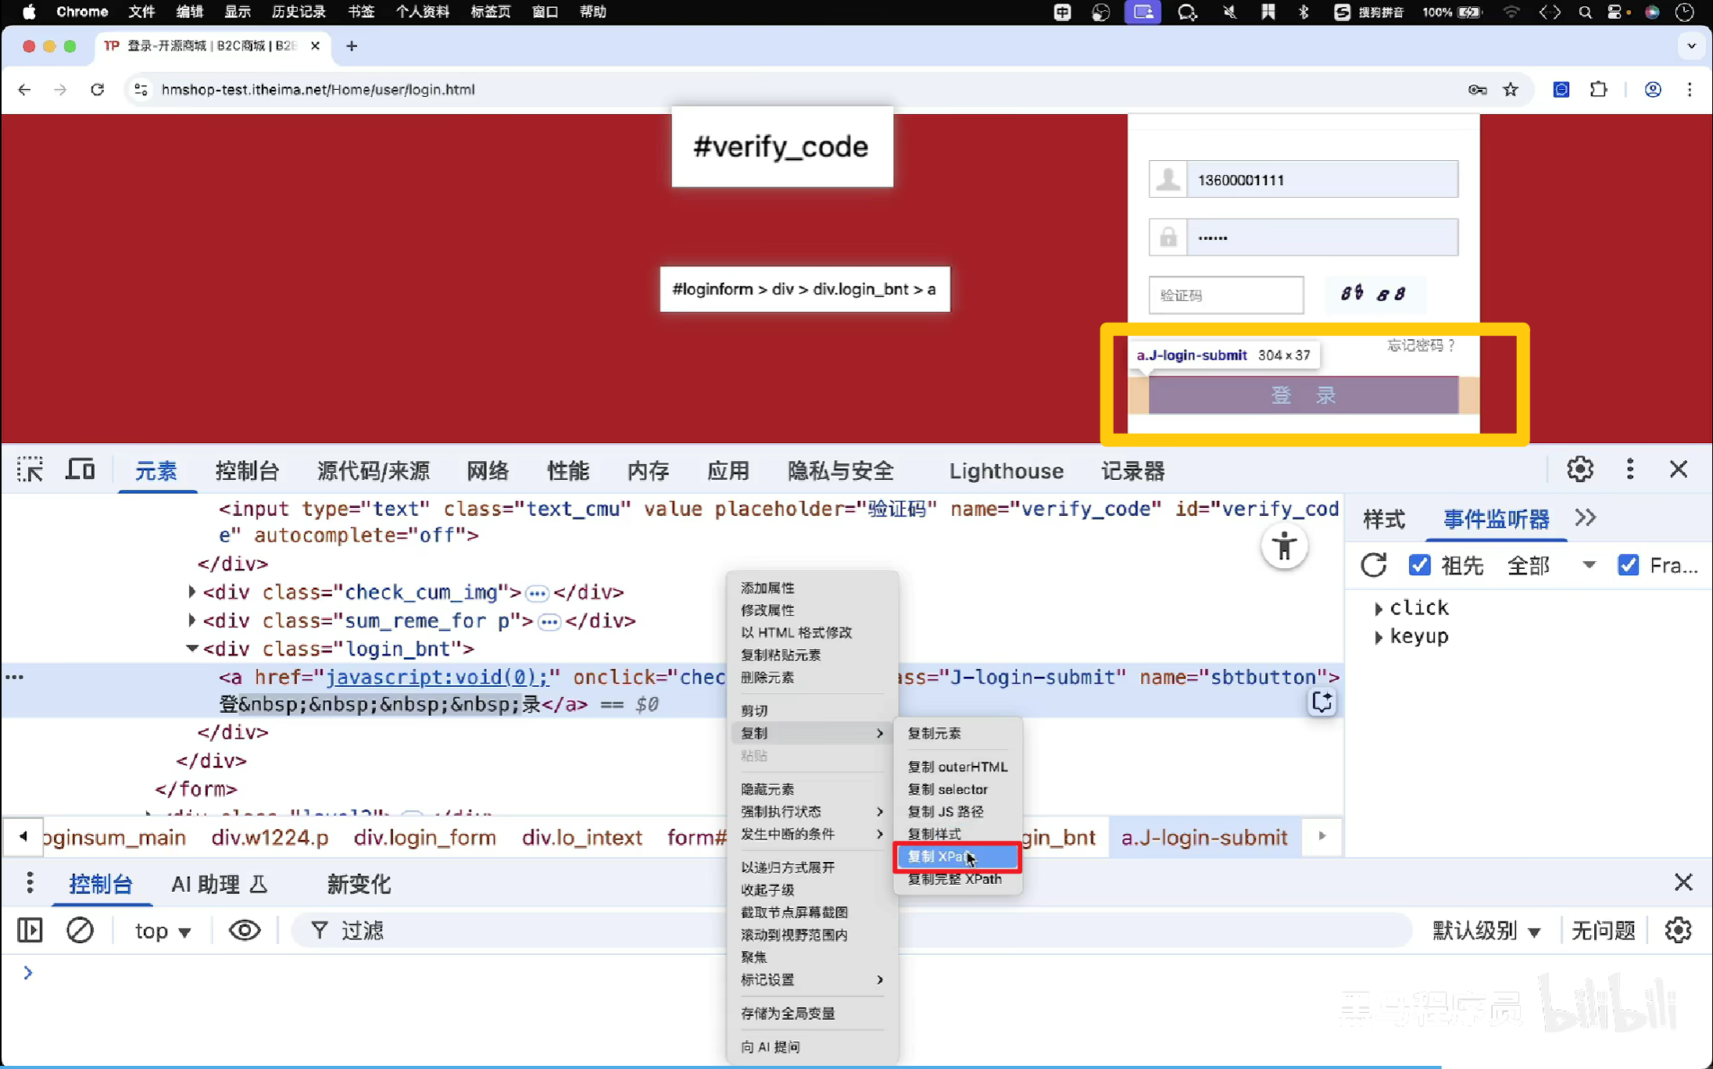Go back with the browser back arrow
Image resolution: width=1713 pixels, height=1069 pixels.
24,89
